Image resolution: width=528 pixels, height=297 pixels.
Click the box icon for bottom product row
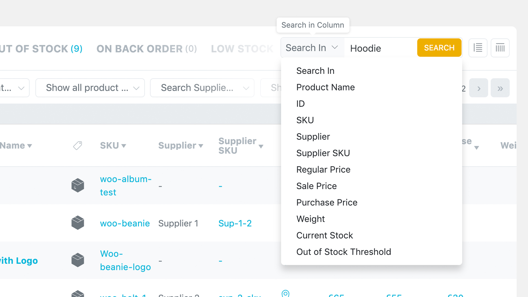click(77, 293)
